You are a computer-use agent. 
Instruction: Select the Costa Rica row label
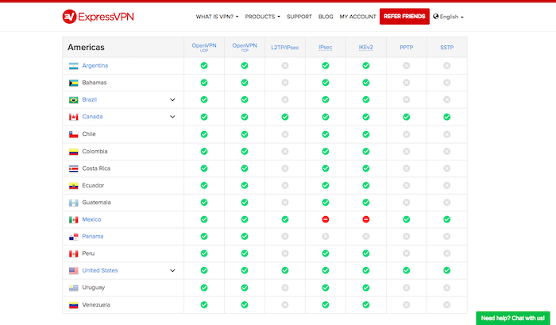click(96, 168)
